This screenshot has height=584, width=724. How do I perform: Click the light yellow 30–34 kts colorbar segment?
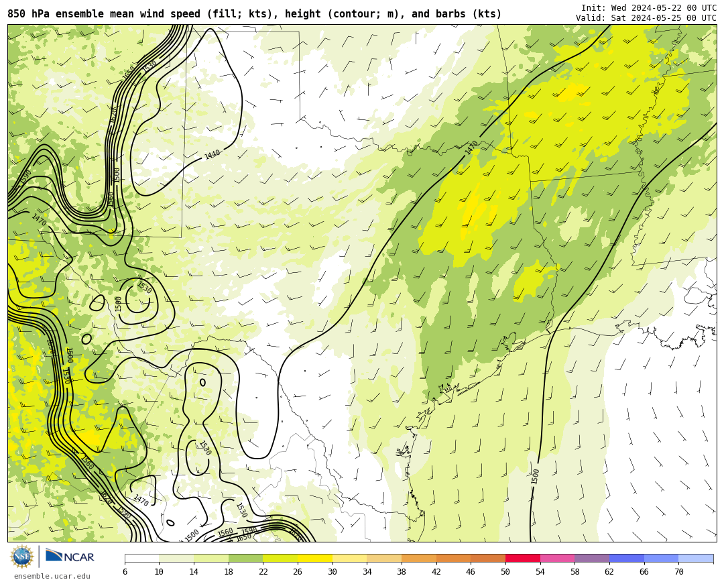point(349,559)
